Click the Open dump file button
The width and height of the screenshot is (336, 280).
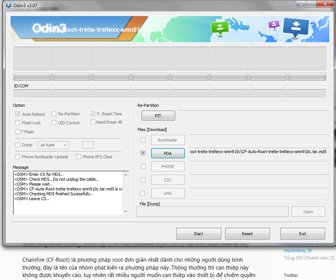(308, 211)
